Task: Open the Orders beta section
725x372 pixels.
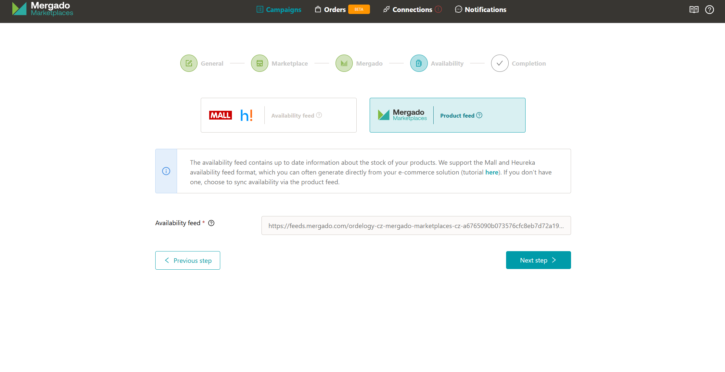Action: 335,10
